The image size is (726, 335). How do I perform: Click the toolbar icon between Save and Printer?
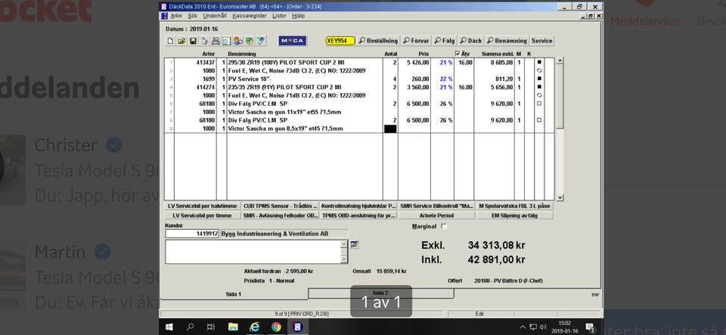point(204,41)
